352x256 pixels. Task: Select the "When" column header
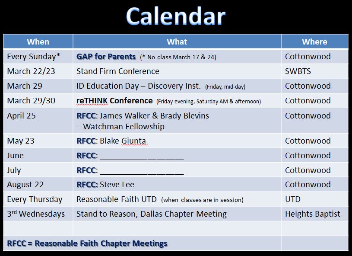click(38, 42)
